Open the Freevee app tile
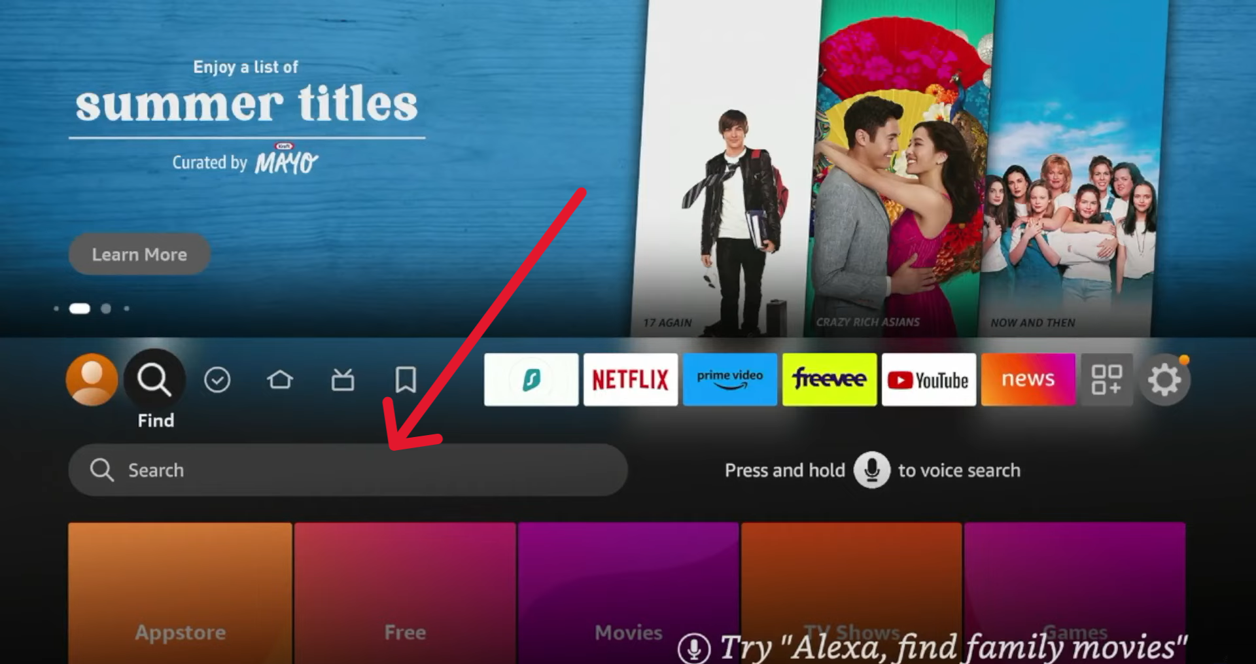 (x=829, y=379)
